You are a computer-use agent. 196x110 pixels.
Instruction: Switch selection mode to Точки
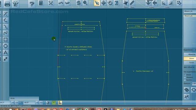(190, 63)
